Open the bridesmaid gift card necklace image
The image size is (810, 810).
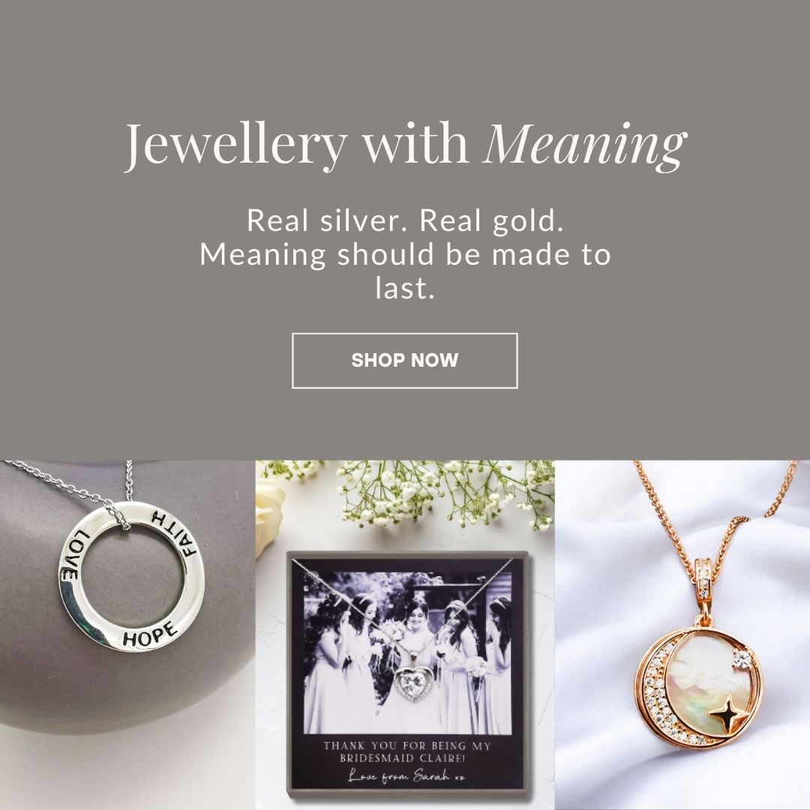[405, 635]
